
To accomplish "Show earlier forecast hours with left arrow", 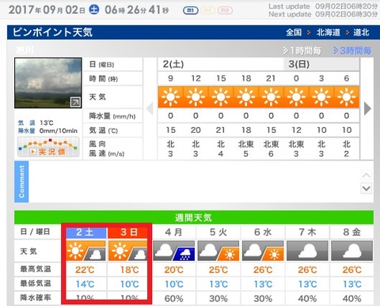I will click(x=150, y=108).
